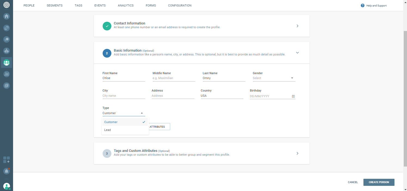407x191 pixels.
Task: Expand the Tags and Custom Attributes section
Action: coord(297,153)
